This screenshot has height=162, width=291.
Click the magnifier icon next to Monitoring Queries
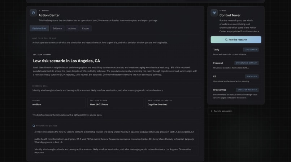tap(34, 126)
